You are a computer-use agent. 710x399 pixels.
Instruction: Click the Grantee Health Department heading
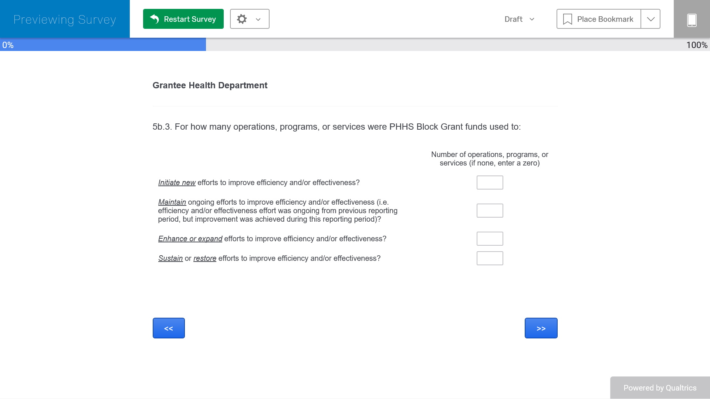click(x=210, y=85)
